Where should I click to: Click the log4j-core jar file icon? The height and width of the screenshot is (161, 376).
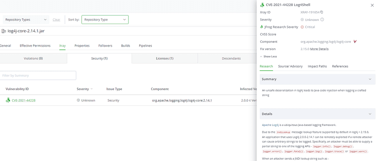[x=3, y=31]
